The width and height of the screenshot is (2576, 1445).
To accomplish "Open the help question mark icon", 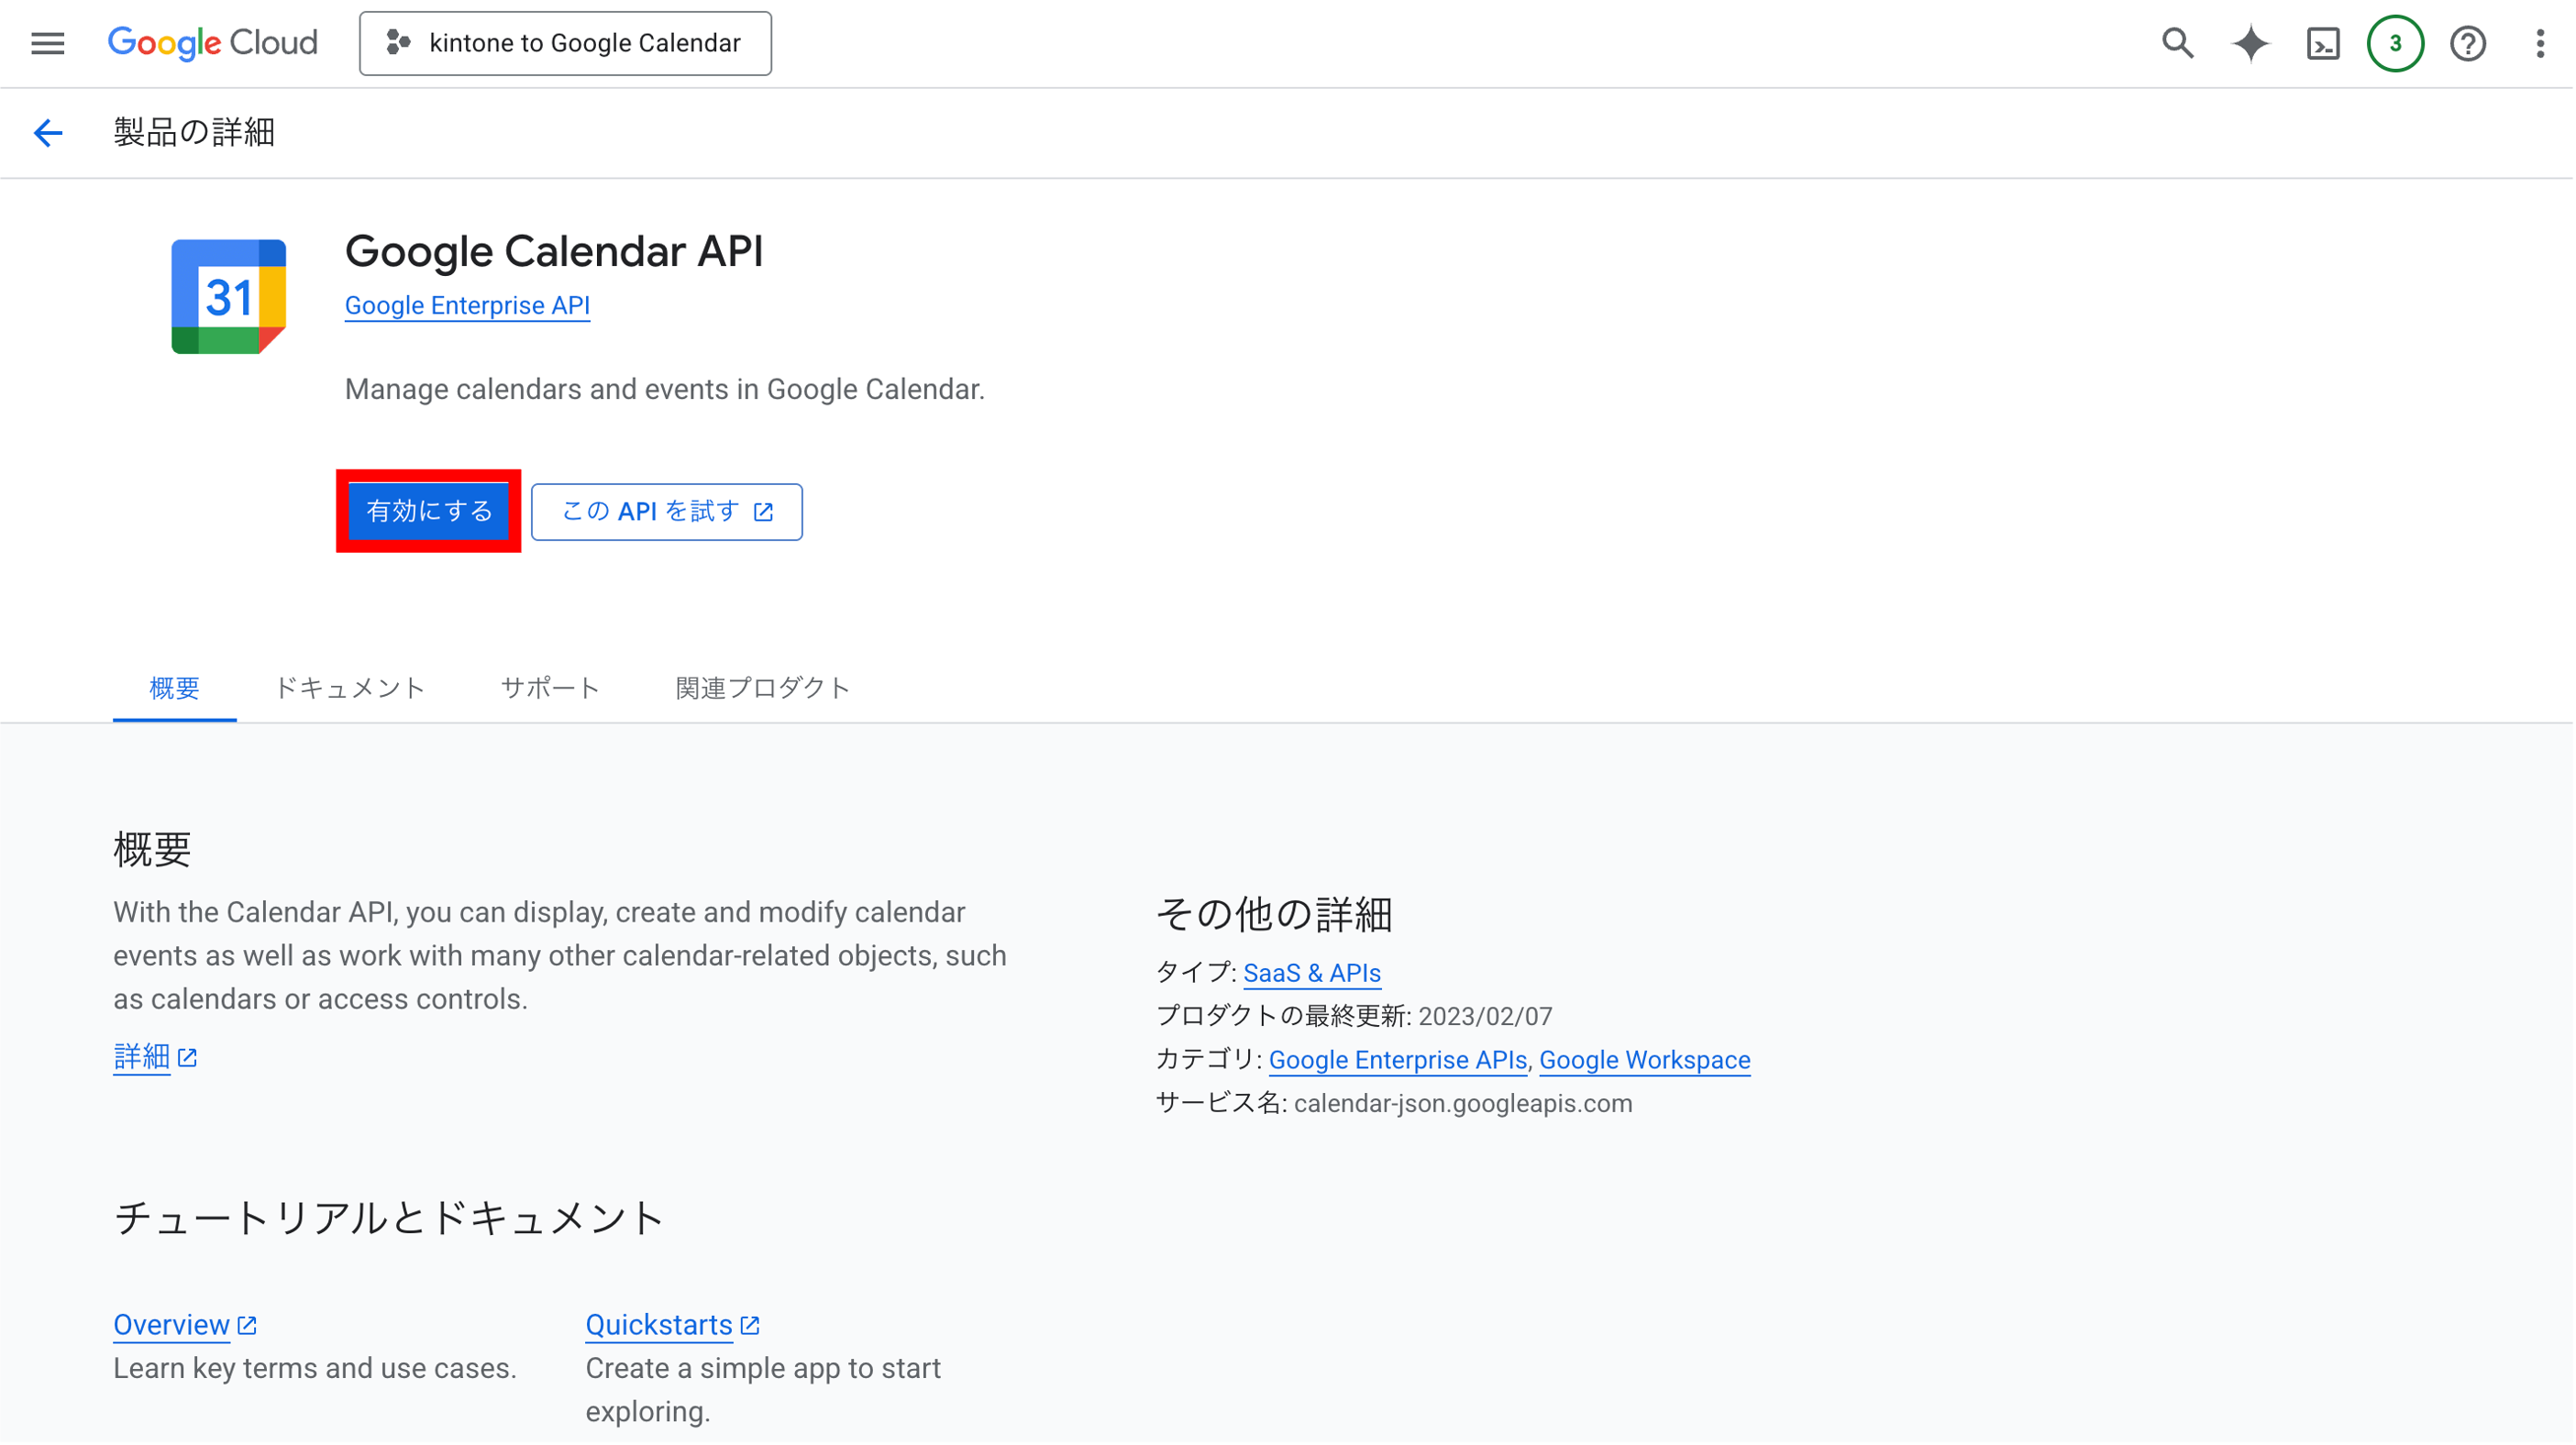I will tap(2467, 43).
